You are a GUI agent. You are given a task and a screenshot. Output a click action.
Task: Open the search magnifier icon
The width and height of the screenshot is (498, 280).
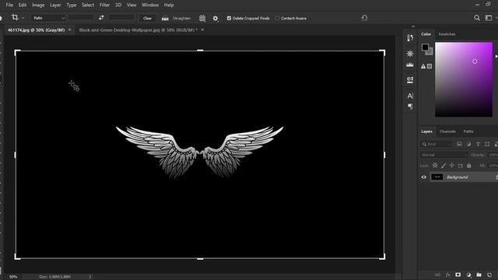pyautogui.click(x=477, y=18)
